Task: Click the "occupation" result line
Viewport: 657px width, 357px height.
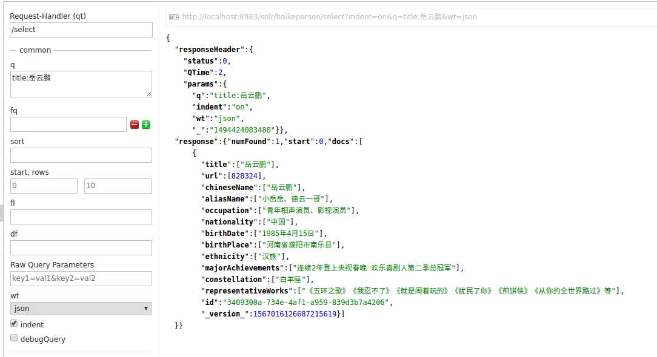Action: (x=280, y=211)
